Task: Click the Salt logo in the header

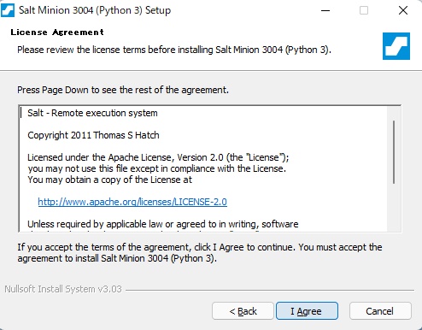Action: (x=396, y=46)
